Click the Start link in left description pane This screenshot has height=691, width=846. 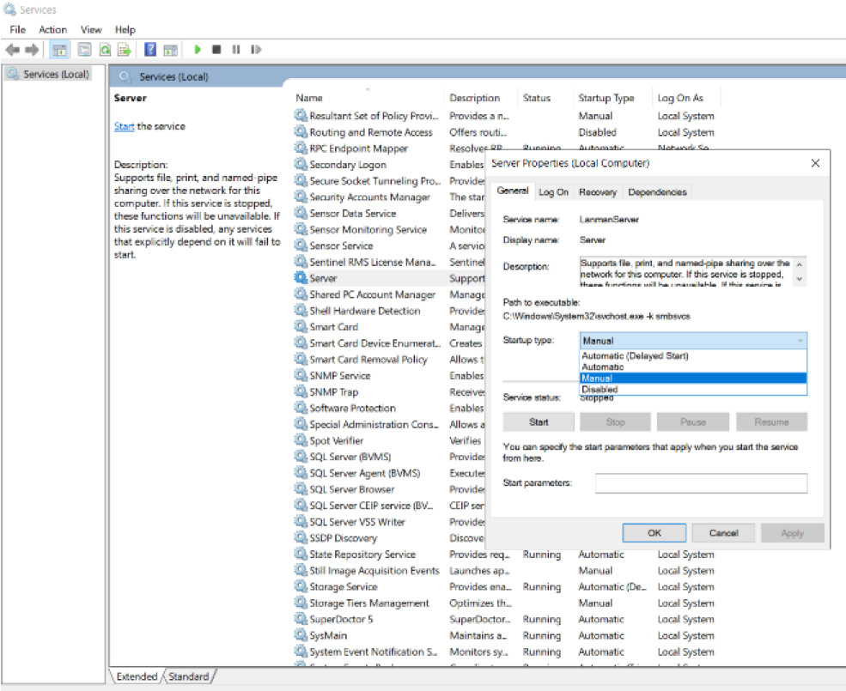pyautogui.click(x=124, y=126)
